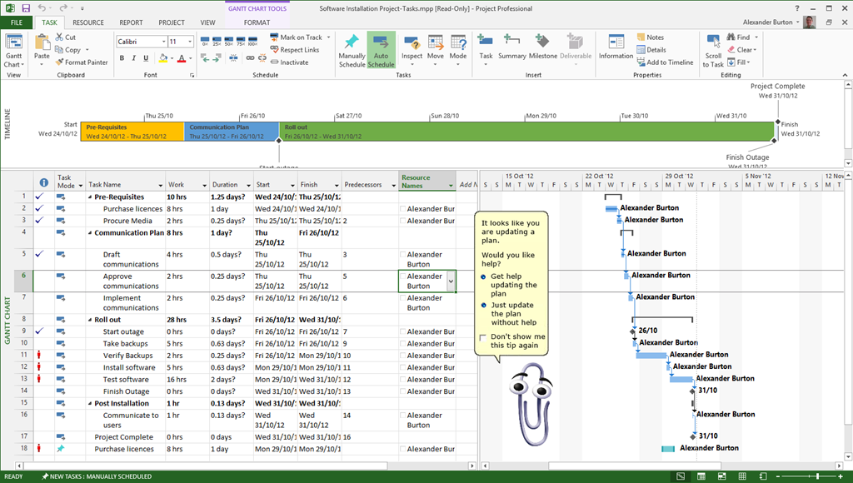Open the Gantt Chart Tools FORMAT tab
This screenshot has width=853, height=483.
click(257, 22)
